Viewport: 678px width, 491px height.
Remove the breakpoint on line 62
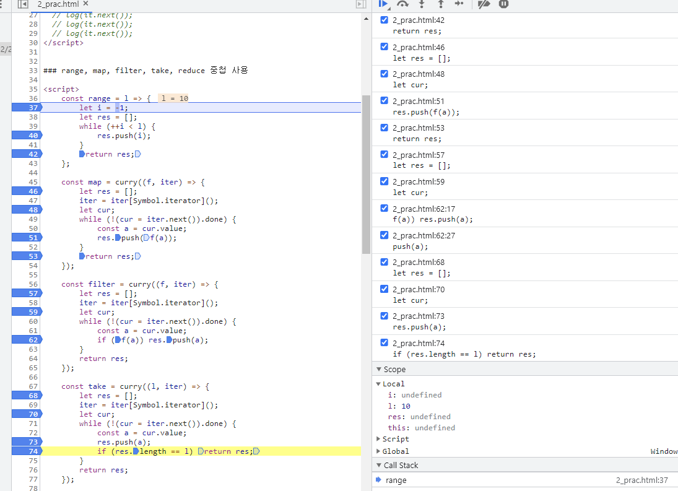pyautogui.click(x=27, y=340)
